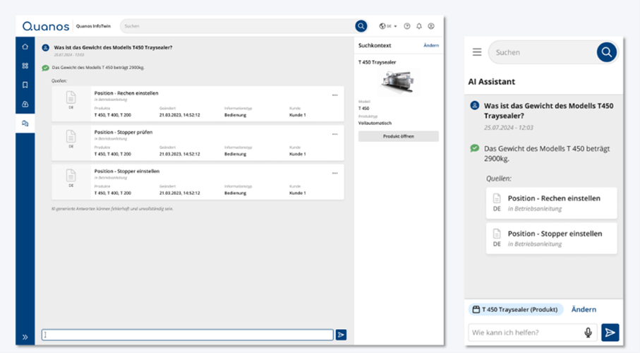
Task: Click the mobile green answer bubble icon
Action: 474,148
